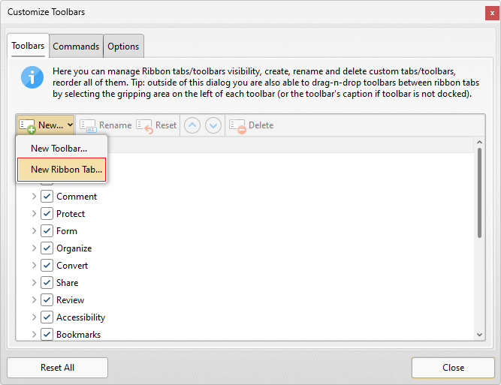Expand the Convert tree node

coord(34,265)
